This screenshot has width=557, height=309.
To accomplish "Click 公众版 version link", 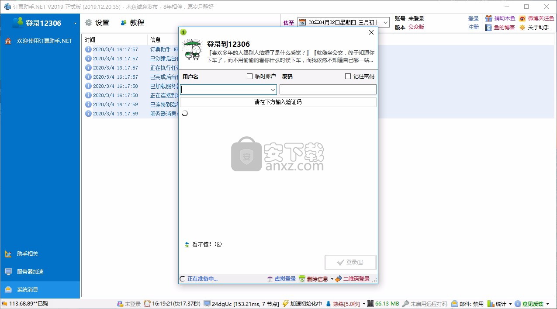I will coord(416,27).
